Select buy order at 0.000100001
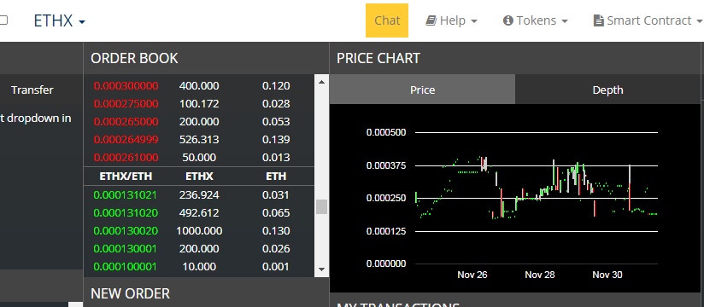The height and width of the screenshot is (307, 704). 199,267
